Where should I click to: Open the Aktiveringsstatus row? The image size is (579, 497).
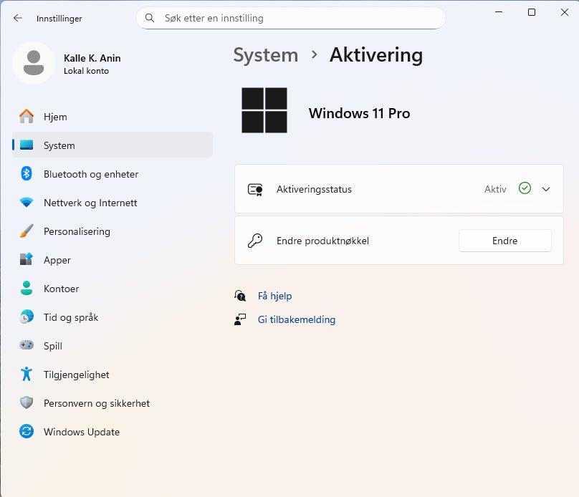pyautogui.click(x=399, y=189)
